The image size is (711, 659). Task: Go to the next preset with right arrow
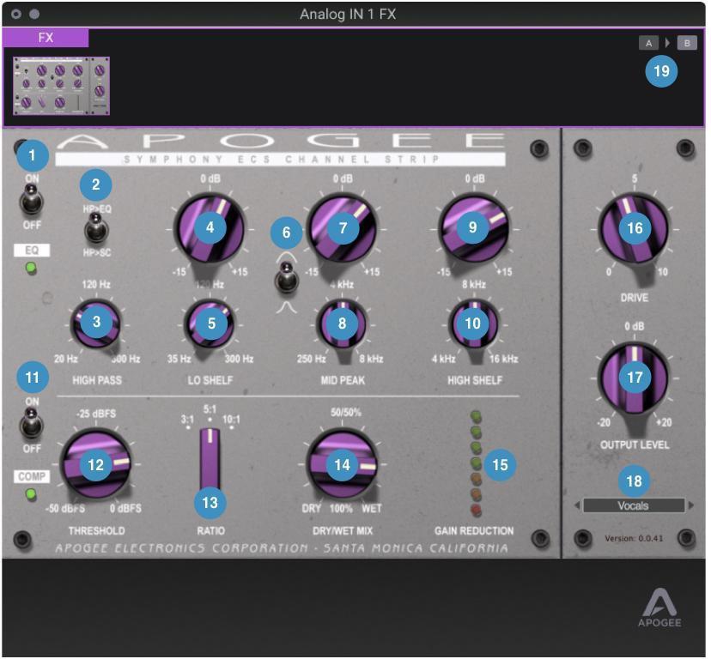point(691,506)
